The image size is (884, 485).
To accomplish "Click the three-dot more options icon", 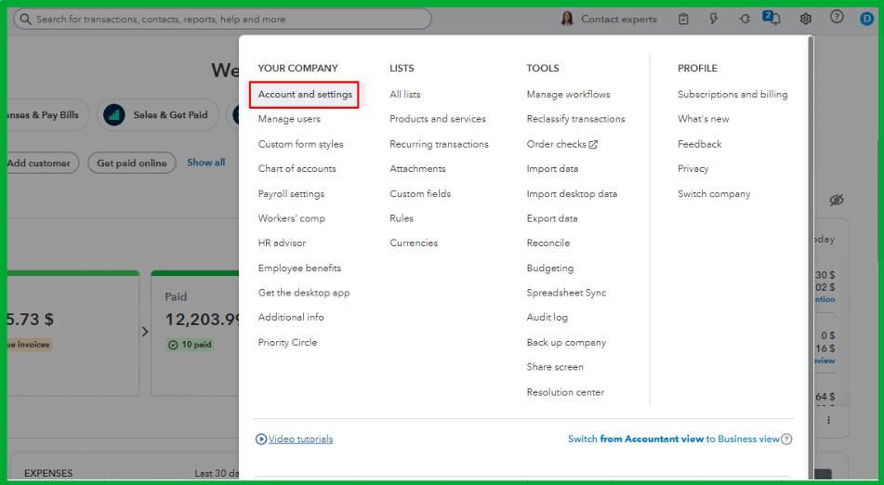I will (x=829, y=420).
